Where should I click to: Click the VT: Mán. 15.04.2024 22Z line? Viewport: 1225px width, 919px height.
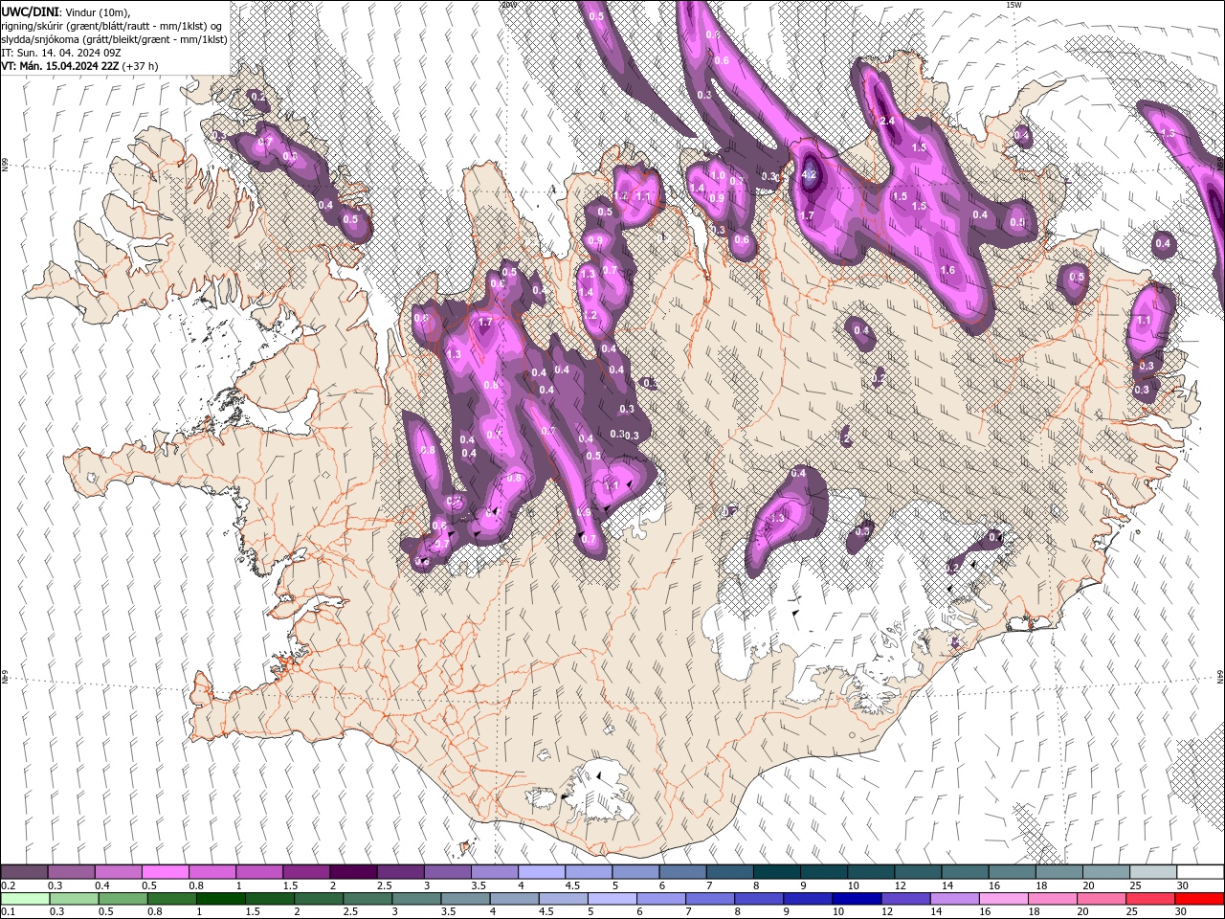pos(79,66)
